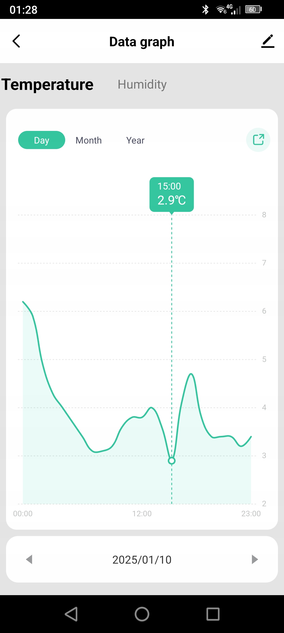284x633 pixels.
Task: Go to previous day arrow
Action: coord(29,559)
